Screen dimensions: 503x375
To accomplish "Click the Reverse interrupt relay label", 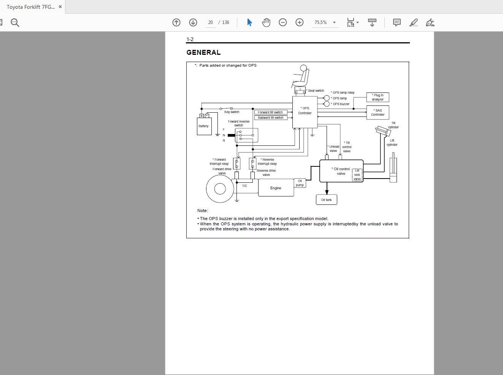I will (x=267, y=162).
